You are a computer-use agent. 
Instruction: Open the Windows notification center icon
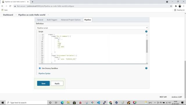(x=182, y=103)
